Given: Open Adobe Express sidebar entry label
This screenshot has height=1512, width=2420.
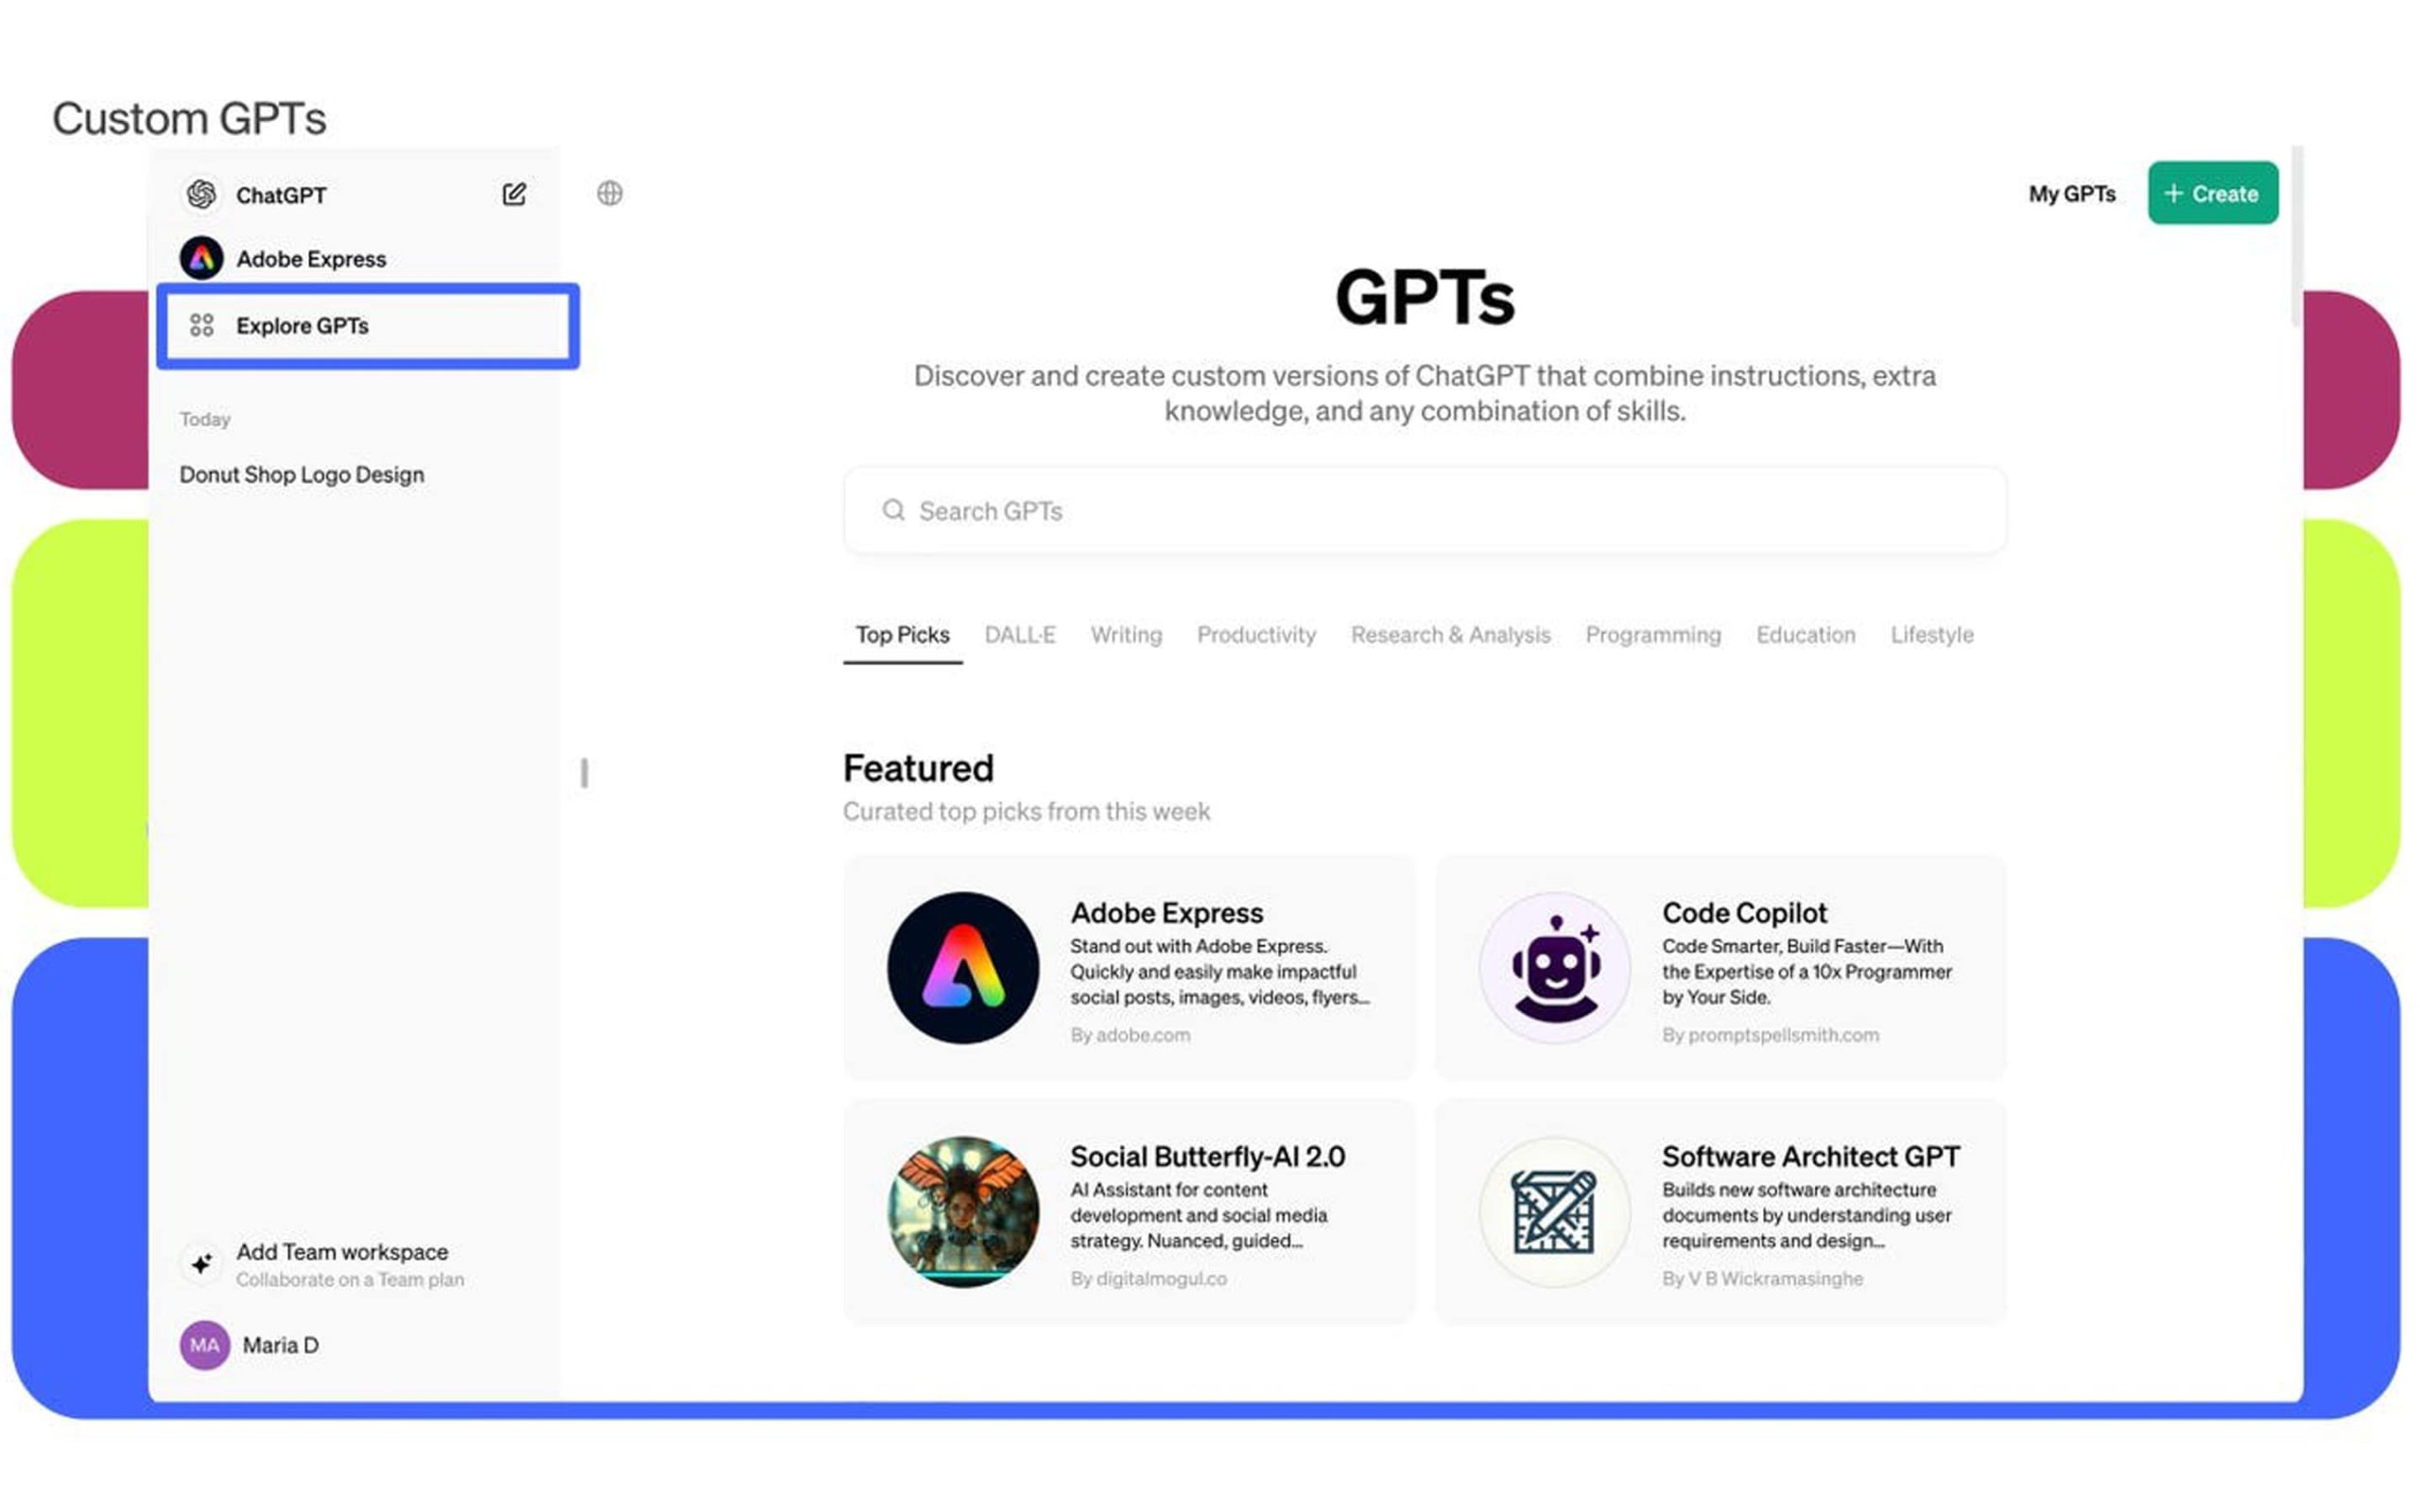Looking at the screenshot, I should click(x=311, y=259).
